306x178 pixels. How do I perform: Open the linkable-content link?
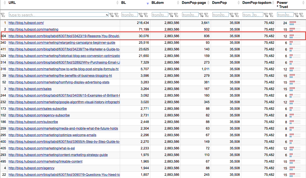click(45, 161)
